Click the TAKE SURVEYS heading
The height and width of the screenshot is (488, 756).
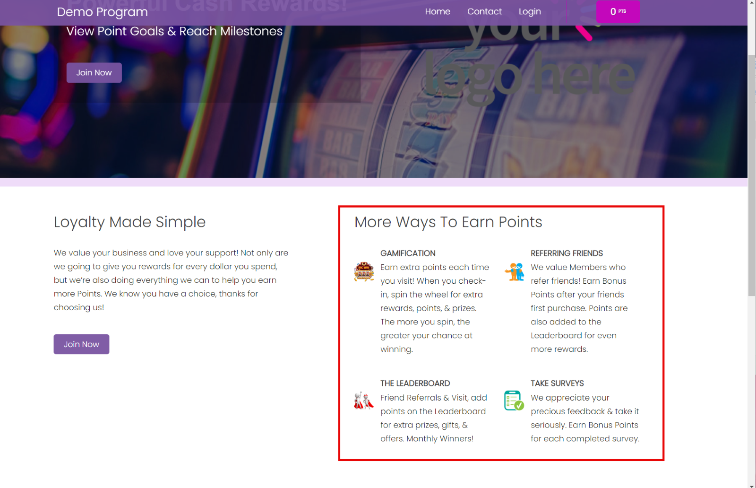pos(557,383)
